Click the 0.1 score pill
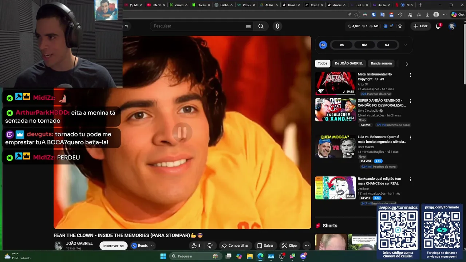Image resolution: width=466 pixels, height=262 pixels. click(x=387, y=45)
